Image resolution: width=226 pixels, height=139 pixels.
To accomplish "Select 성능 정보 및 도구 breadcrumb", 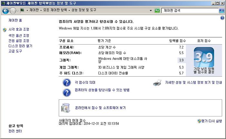I will click(x=84, y=10).
